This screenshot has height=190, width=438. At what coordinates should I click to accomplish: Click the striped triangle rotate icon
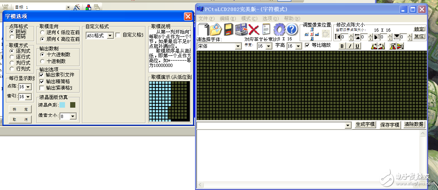(400, 46)
